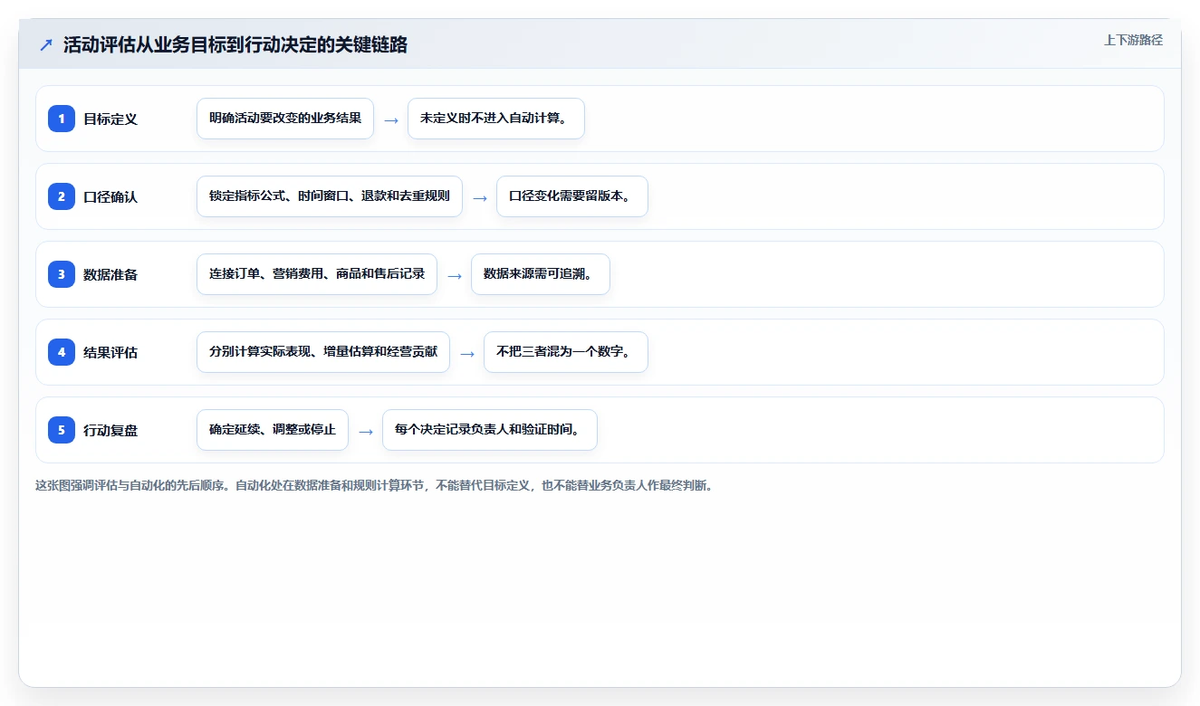Select the card 明确活动要改变的业务结果
Viewport: 1200px width, 706px height.
click(x=285, y=119)
